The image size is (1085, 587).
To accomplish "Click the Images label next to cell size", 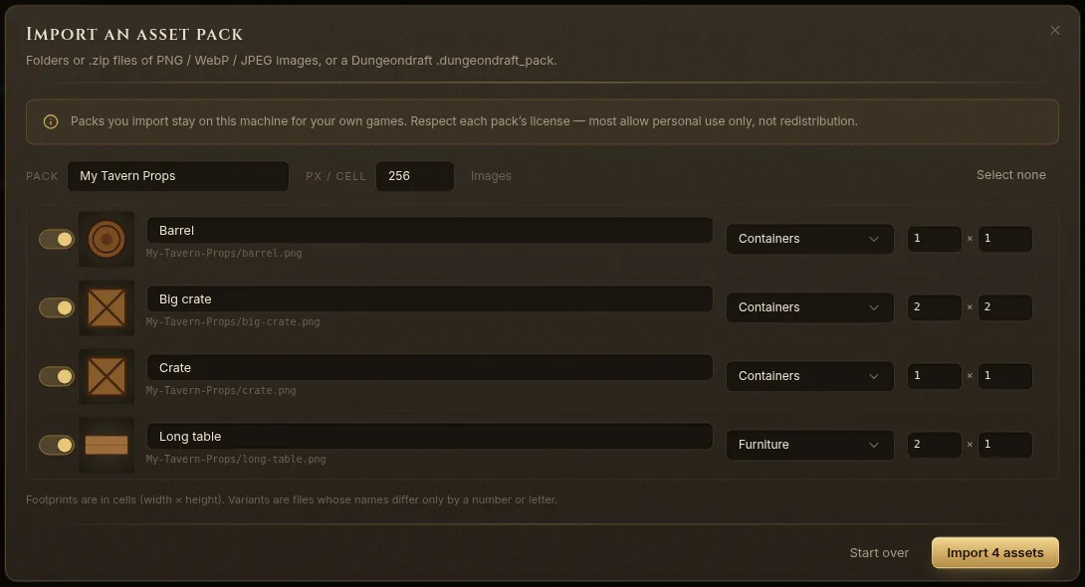I will click(x=491, y=176).
